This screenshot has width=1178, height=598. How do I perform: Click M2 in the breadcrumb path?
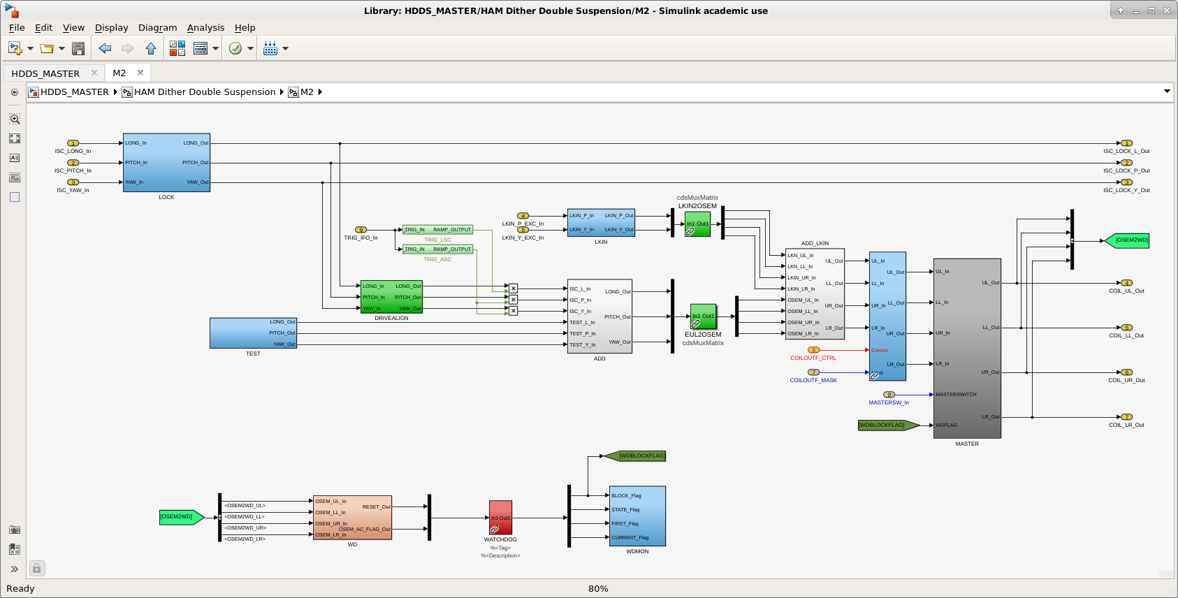[x=307, y=92]
